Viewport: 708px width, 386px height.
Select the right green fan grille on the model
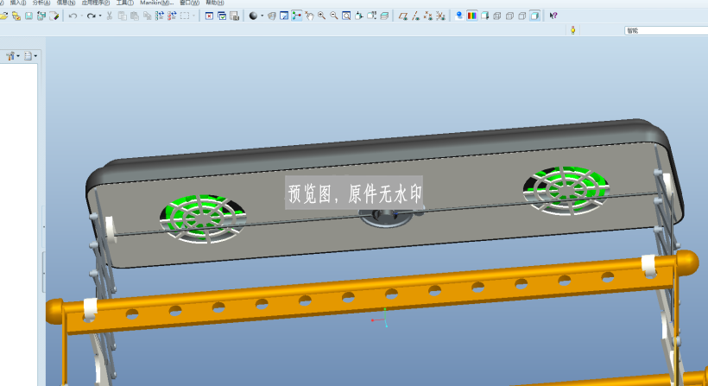[566, 190]
